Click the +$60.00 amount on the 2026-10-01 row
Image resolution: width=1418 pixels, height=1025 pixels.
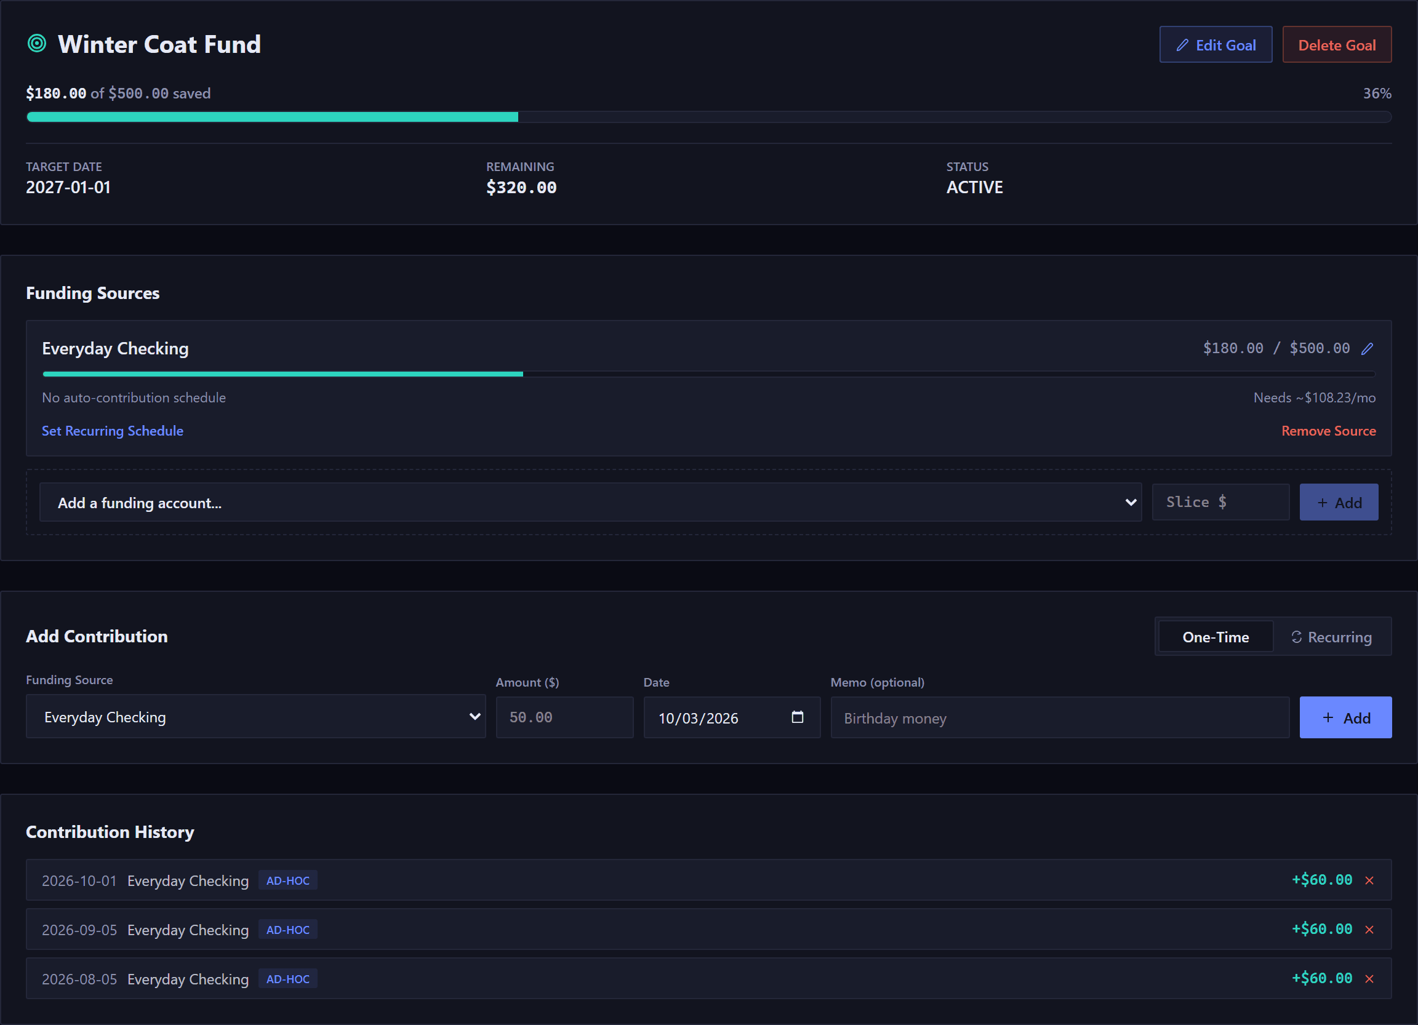coord(1322,880)
